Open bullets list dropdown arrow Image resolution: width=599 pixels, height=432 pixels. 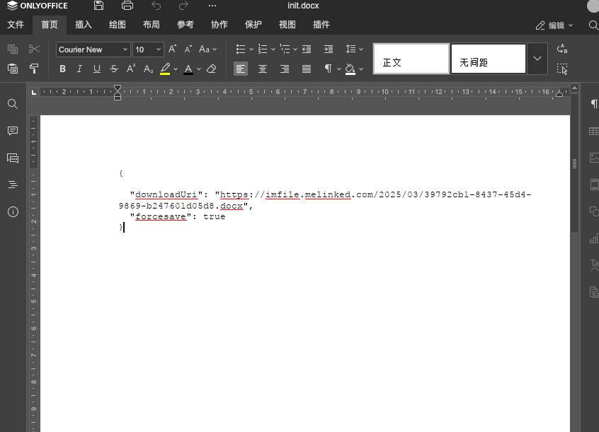tap(251, 49)
